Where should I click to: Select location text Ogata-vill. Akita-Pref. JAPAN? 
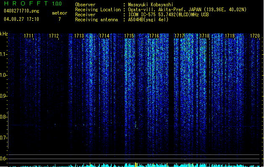pos(165,10)
